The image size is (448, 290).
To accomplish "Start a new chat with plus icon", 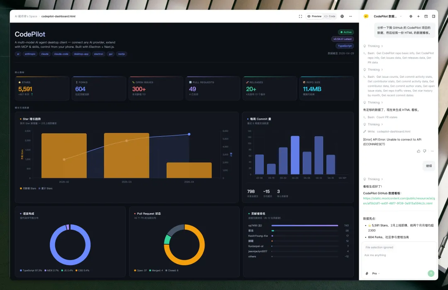I will pyautogui.click(x=418, y=16).
